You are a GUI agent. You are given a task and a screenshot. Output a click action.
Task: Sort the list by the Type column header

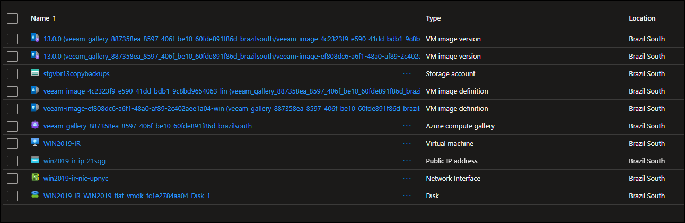click(433, 18)
